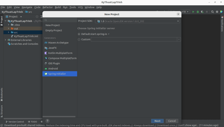The height and width of the screenshot is (127, 224).
Task: Open the Tools menu
Action: click(x=73, y=7)
